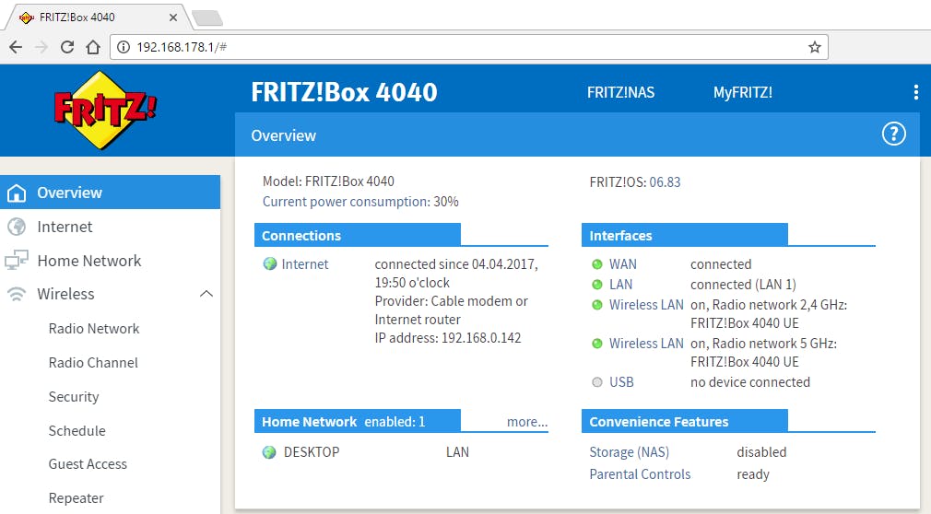Open Repeater submenu item
The image size is (931, 514).
(76, 498)
